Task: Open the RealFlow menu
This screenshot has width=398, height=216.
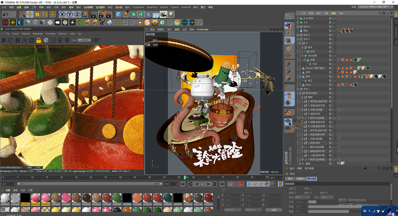Action: click(x=152, y=7)
